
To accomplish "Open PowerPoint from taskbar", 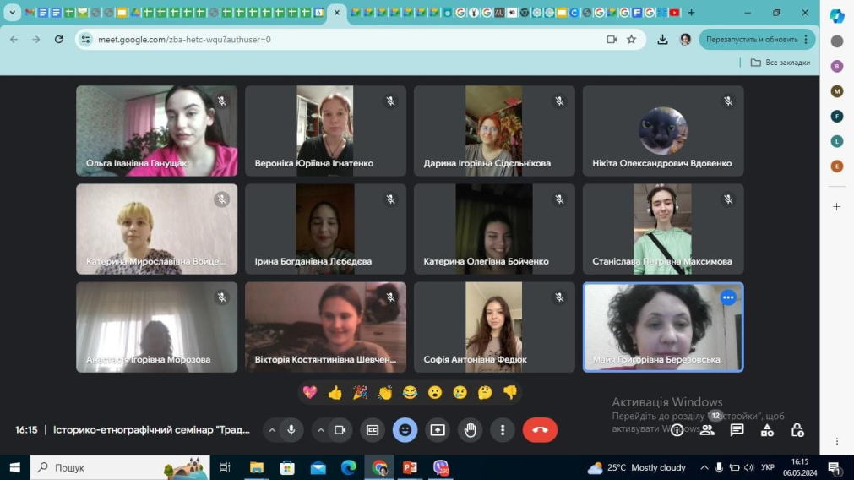I will pos(411,467).
